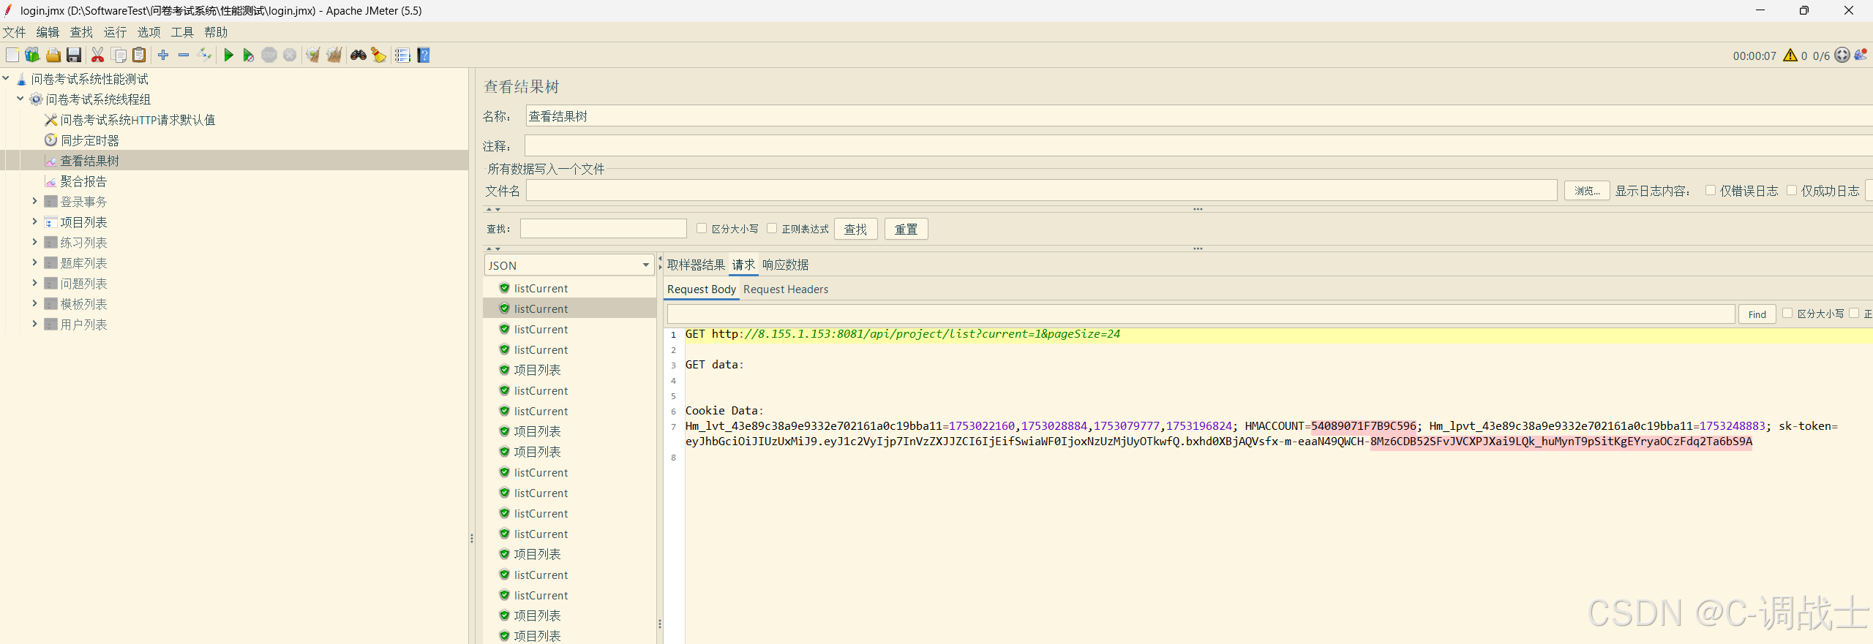Select 同步定时器 timer in the tree

click(89, 140)
